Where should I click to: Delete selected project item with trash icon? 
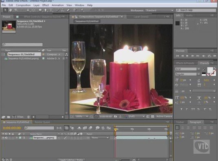tap(29, 117)
